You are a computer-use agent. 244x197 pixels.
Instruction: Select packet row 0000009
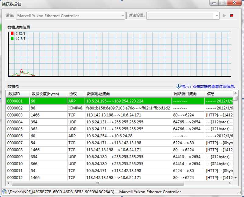(x=119, y=157)
